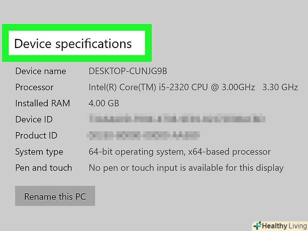Click the Device ID label
The height and width of the screenshot is (231, 308).
click(34, 119)
